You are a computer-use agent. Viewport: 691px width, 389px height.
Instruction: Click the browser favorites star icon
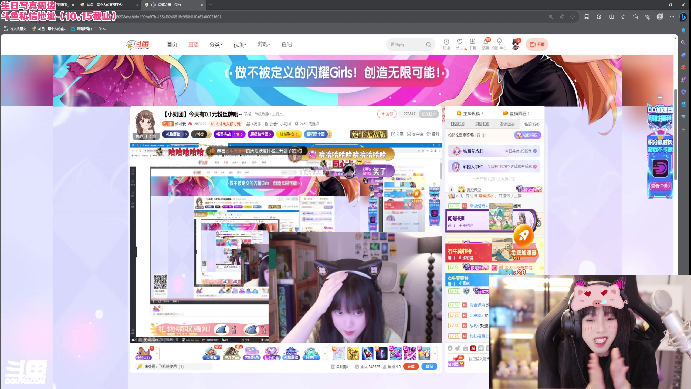click(573, 17)
